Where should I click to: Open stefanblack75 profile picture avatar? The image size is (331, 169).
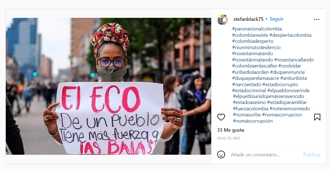tap(222, 19)
